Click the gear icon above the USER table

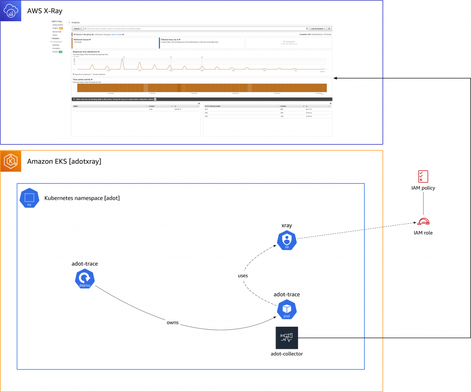(x=199, y=104)
